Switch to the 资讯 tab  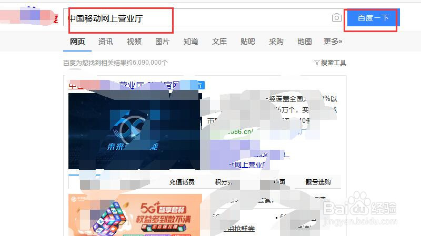pyautogui.click(x=106, y=42)
